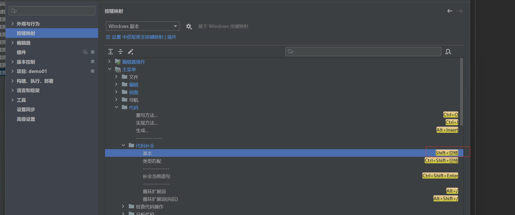Expand 项目: demo01 settings section
Screen dimensions: 515x215
[x=12, y=71]
